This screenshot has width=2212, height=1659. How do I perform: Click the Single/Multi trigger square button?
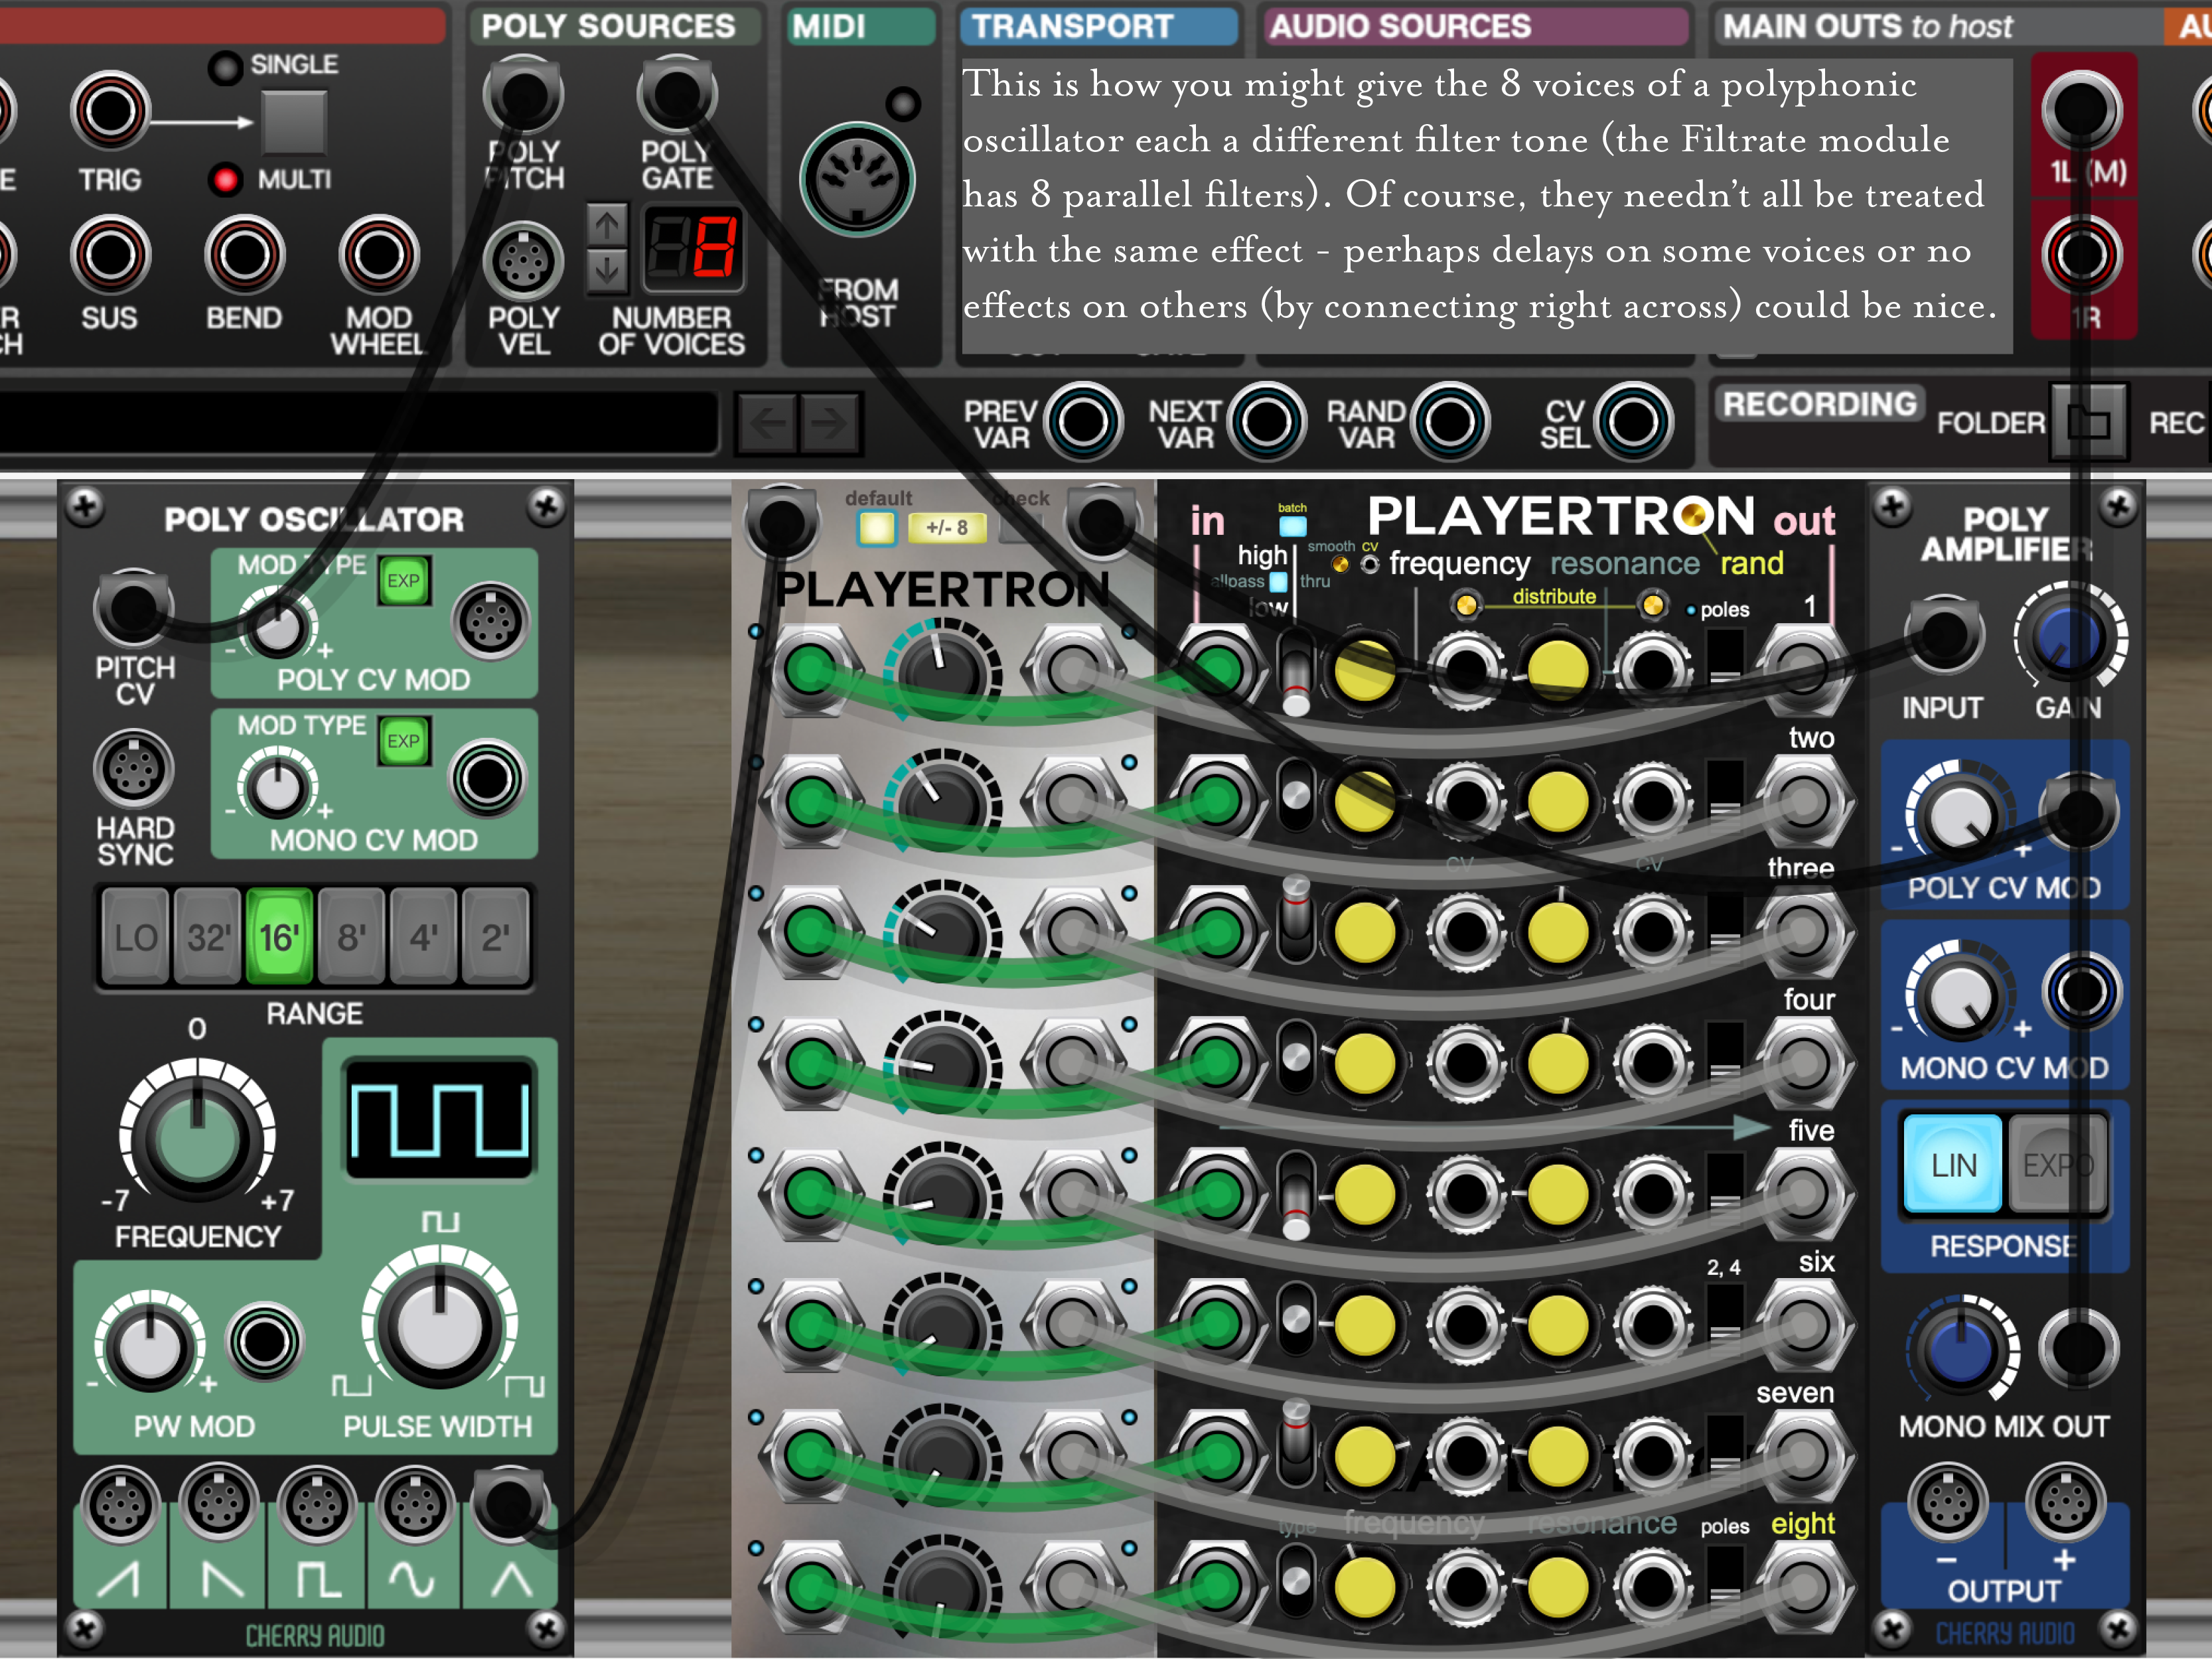coord(294,123)
